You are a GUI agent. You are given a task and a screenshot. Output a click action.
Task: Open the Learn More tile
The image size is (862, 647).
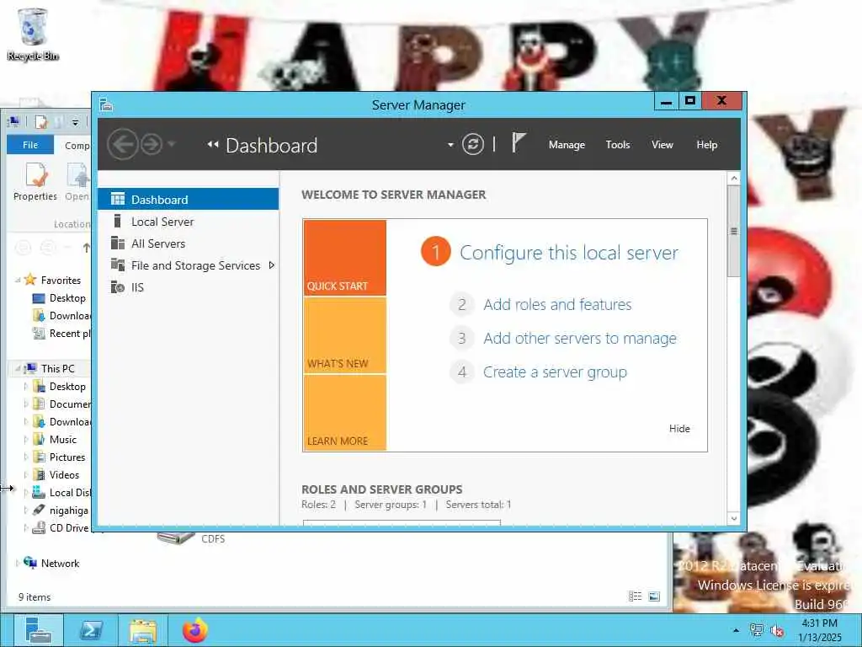[344, 413]
